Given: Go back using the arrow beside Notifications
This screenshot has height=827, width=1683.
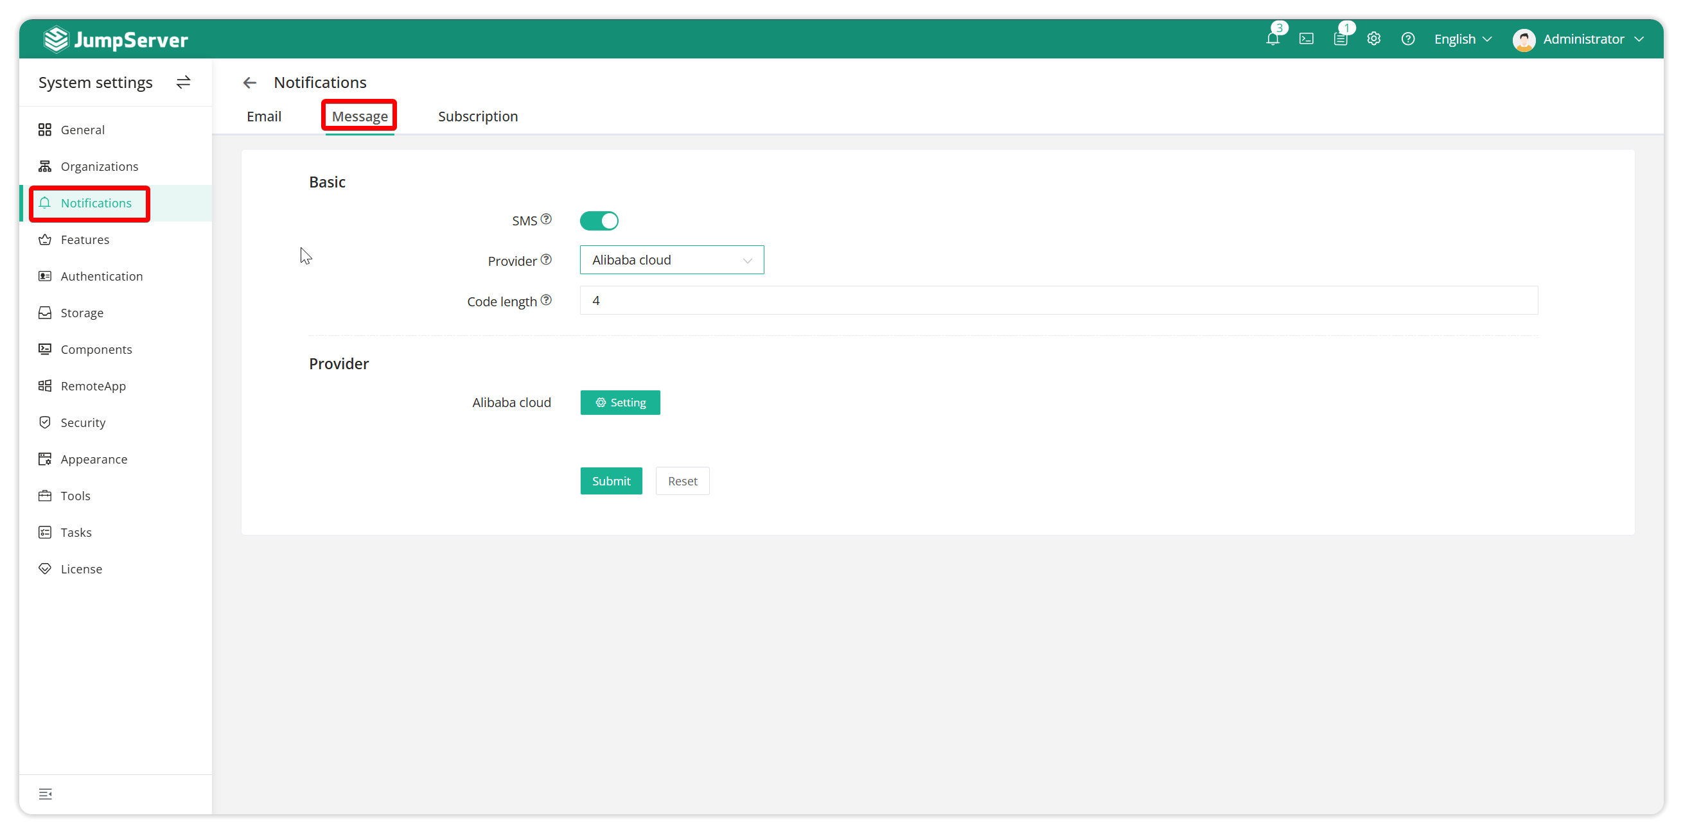Looking at the screenshot, I should (x=250, y=82).
